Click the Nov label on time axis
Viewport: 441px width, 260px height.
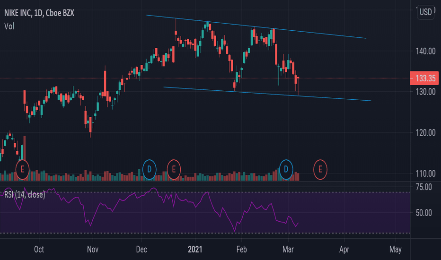pyautogui.click(x=93, y=249)
